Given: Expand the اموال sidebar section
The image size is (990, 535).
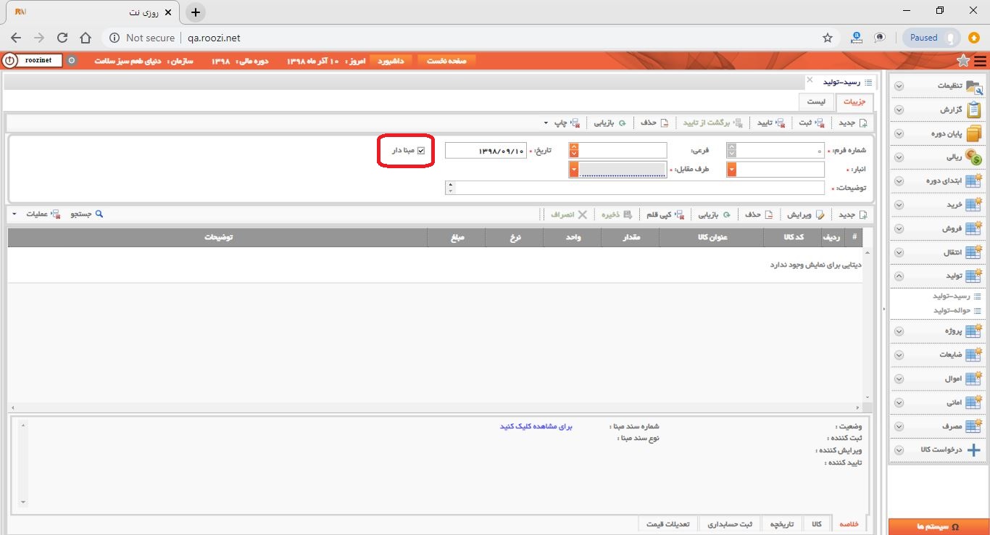Looking at the screenshot, I should tap(899, 379).
